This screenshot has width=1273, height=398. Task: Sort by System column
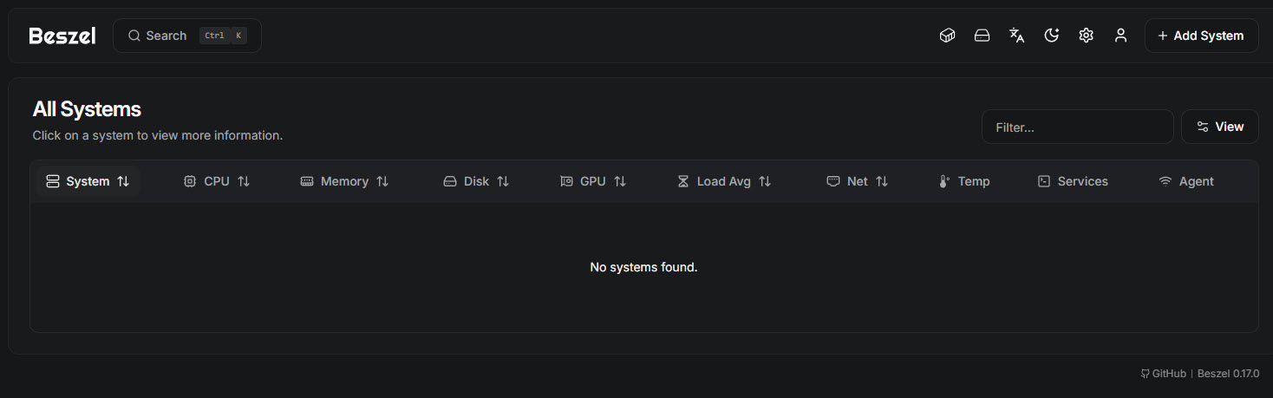[88, 181]
